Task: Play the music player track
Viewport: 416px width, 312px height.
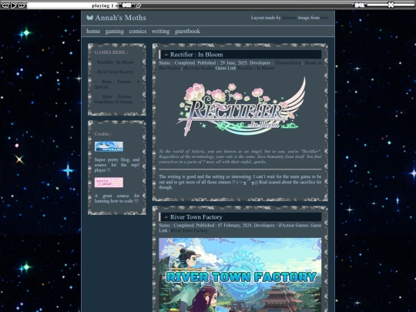Action: 14,5
